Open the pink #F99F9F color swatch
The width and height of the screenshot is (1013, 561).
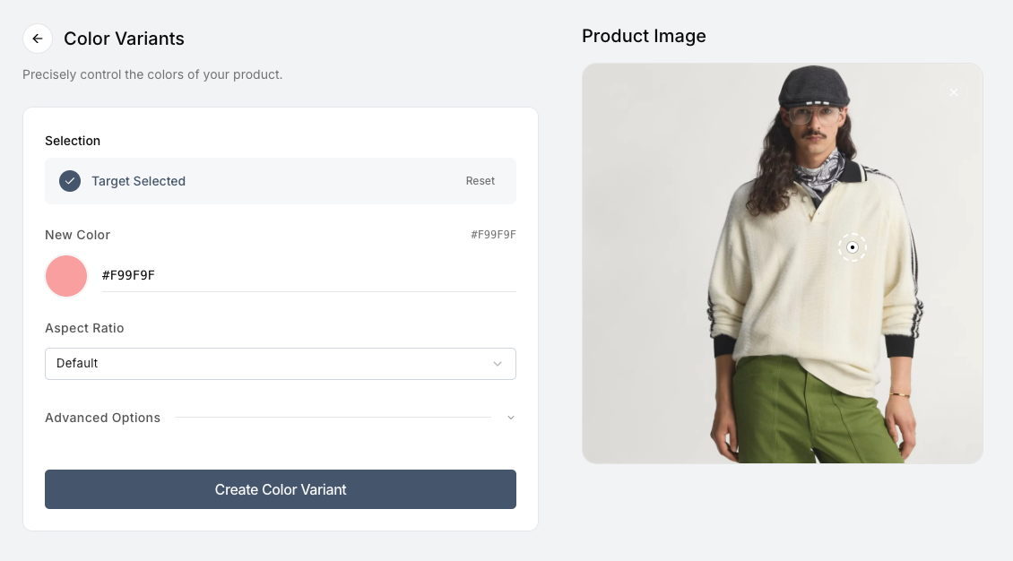tap(65, 276)
